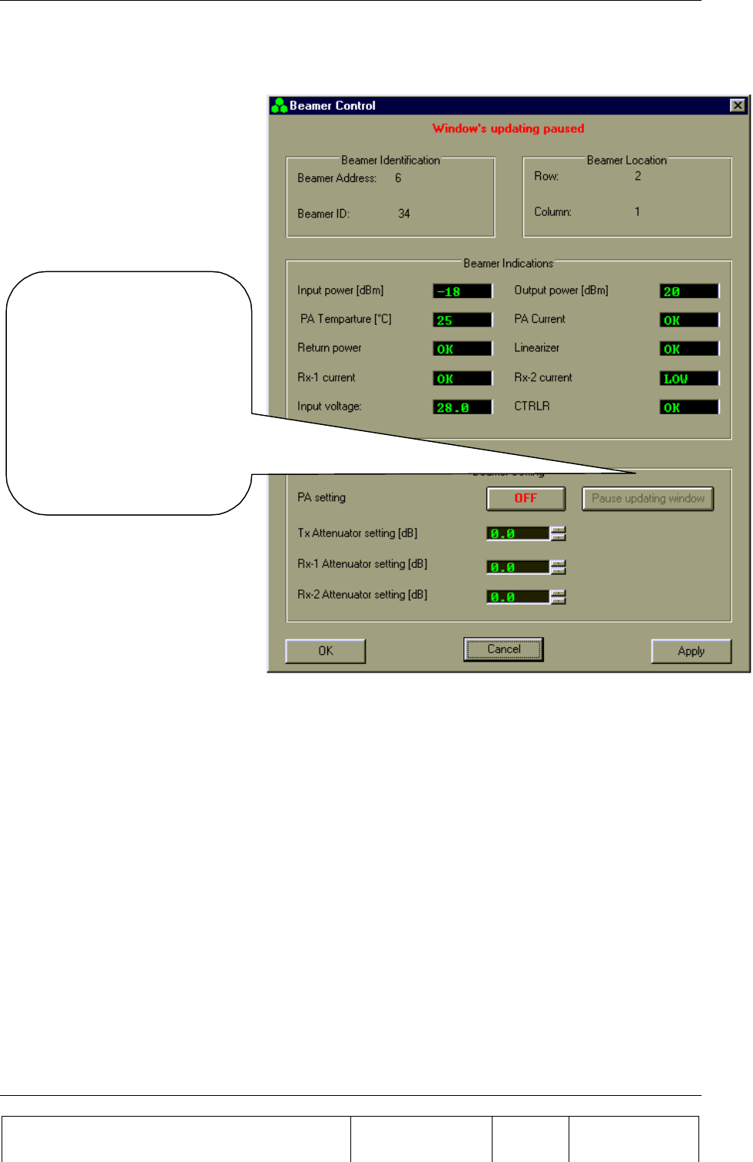Image resolution: width=753 pixels, height=1162 pixels.
Task: Click the Return power OK indicator
Action: tap(463, 349)
